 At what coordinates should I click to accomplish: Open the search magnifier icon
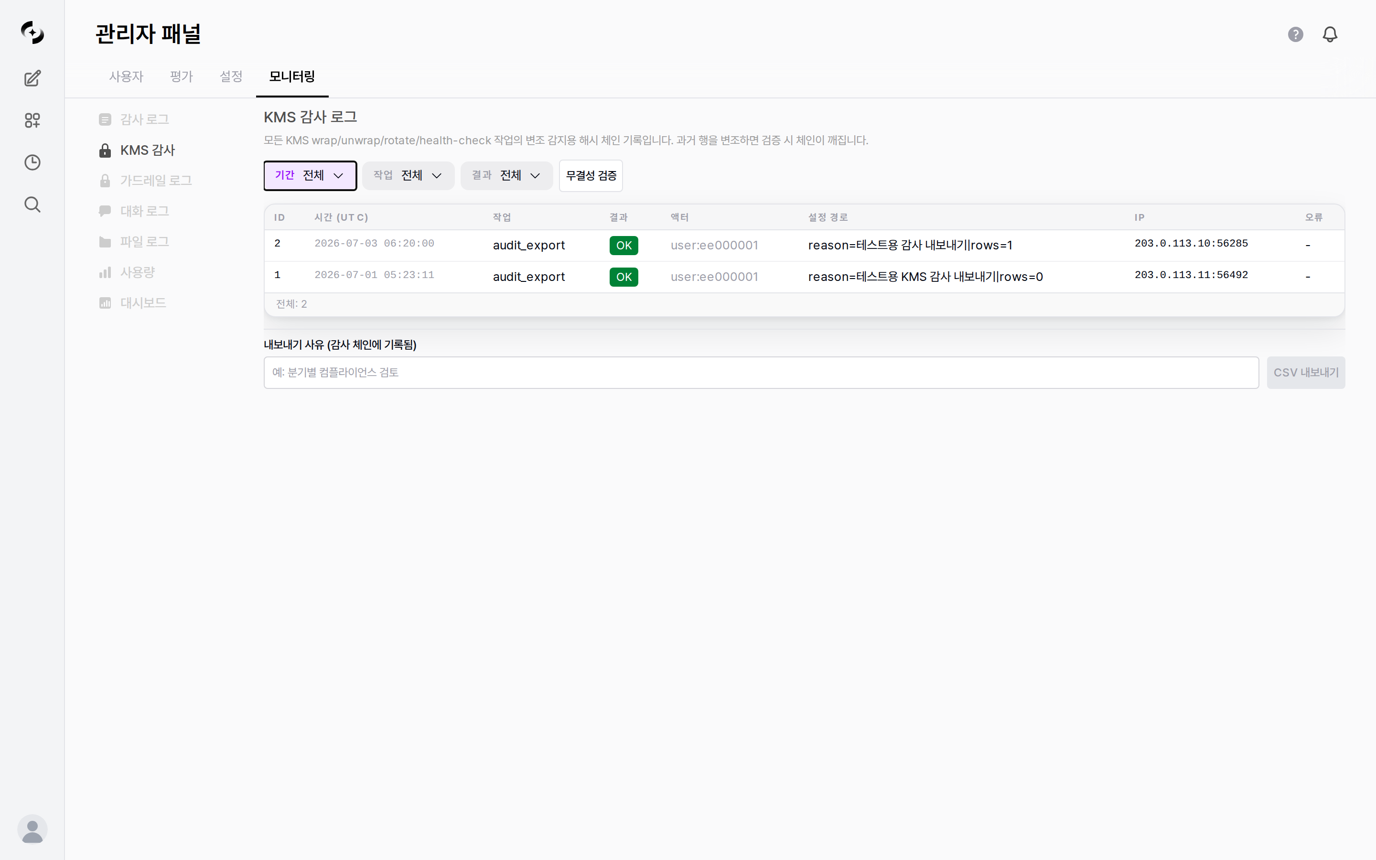(x=32, y=204)
